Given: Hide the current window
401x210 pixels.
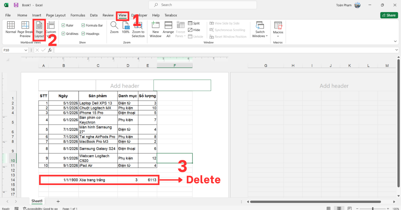Looking at the screenshot, I should [193, 30].
